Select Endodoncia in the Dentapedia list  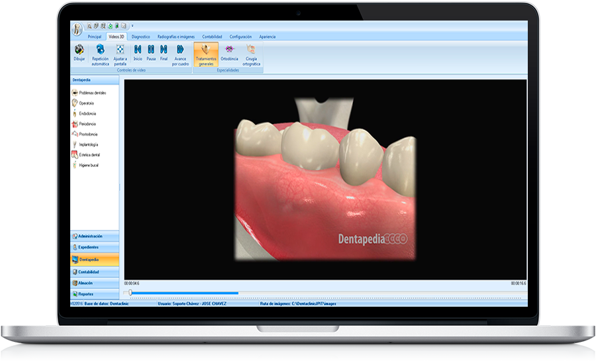point(87,113)
